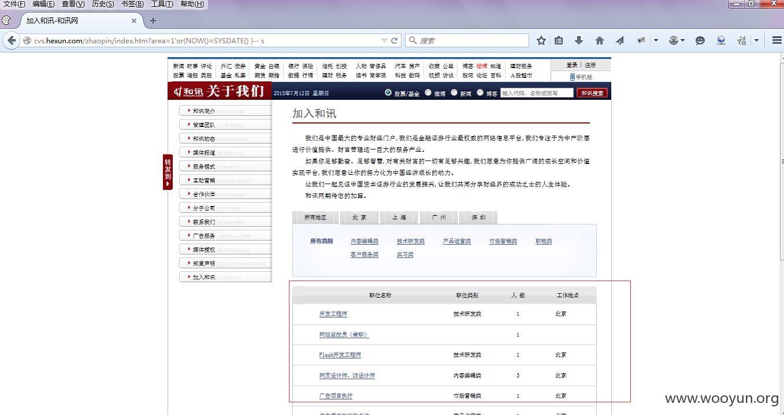The height and width of the screenshot is (415, 784).
Task: Select the 博客 radio button
Action: pos(480,92)
